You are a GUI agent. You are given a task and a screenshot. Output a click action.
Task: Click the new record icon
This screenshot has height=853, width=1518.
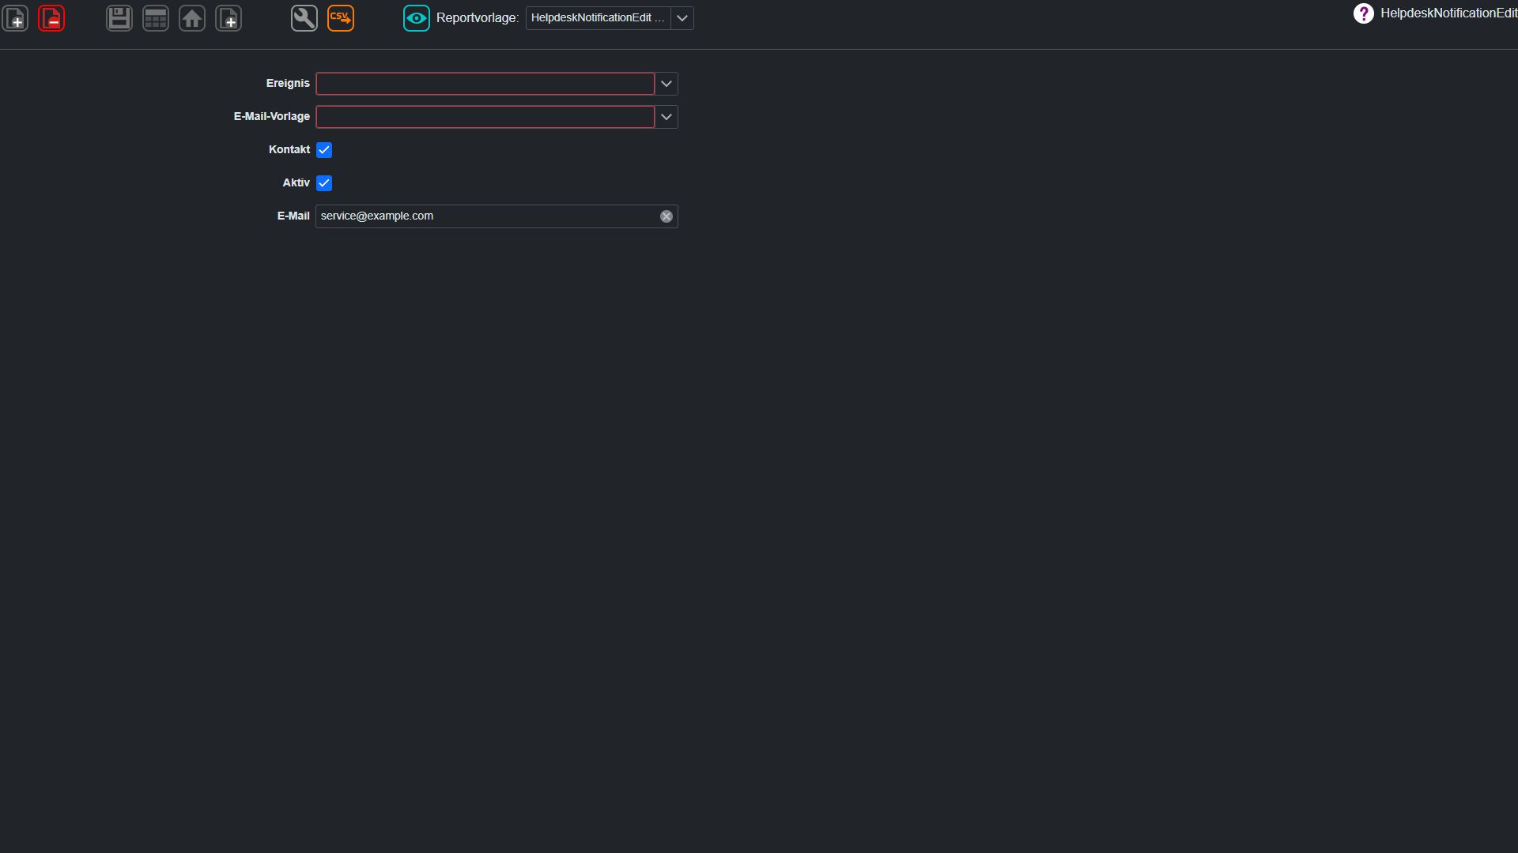tap(15, 18)
